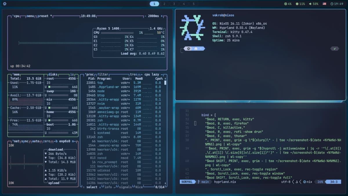Click the hyprland.nix filename in nvim statusline
The width and height of the screenshot is (348, 196).
coord(225,182)
